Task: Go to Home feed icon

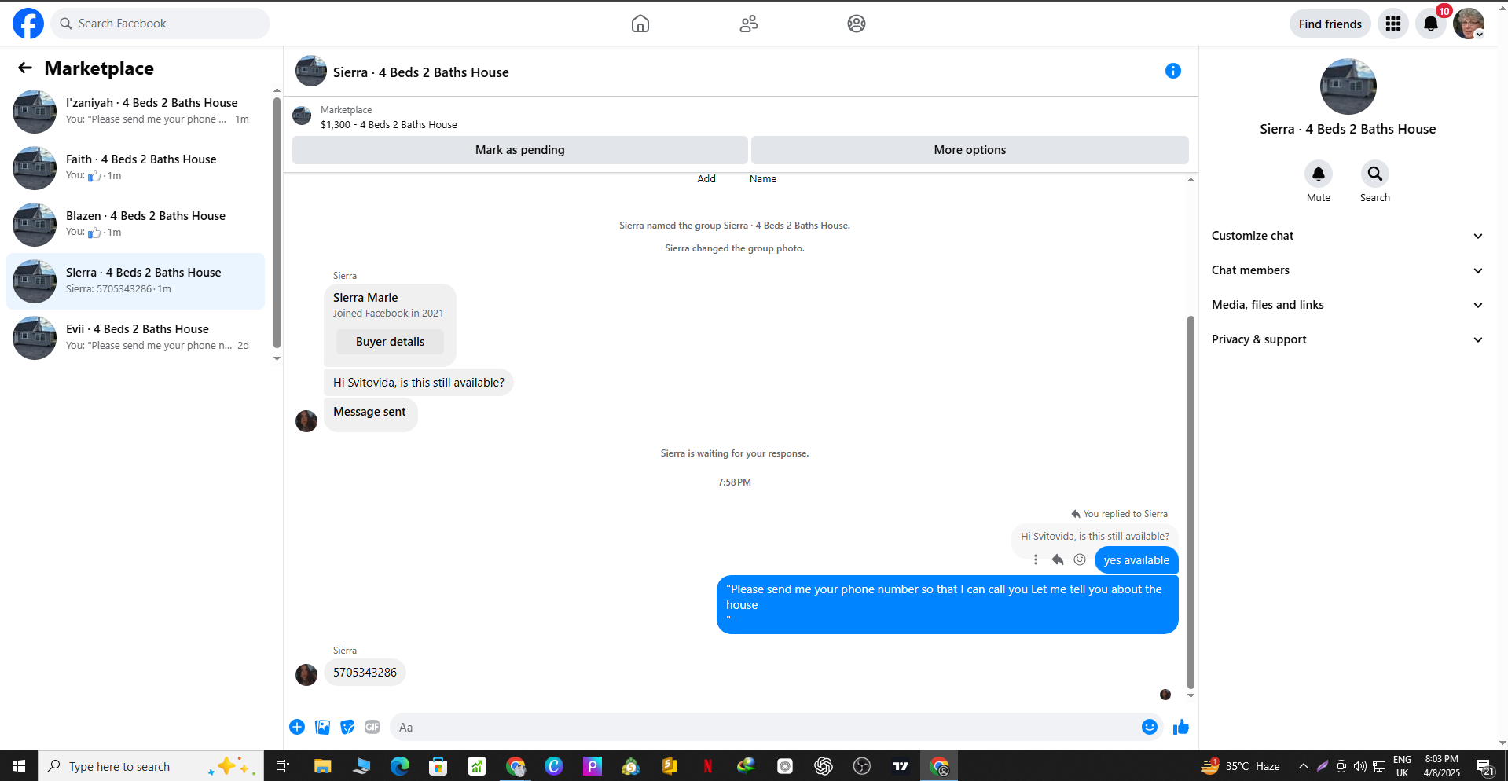Action: click(x=640, y=24)
